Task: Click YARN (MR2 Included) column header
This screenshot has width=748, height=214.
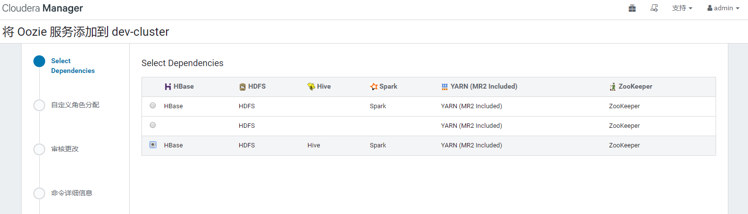Action: tap(484, 87)
